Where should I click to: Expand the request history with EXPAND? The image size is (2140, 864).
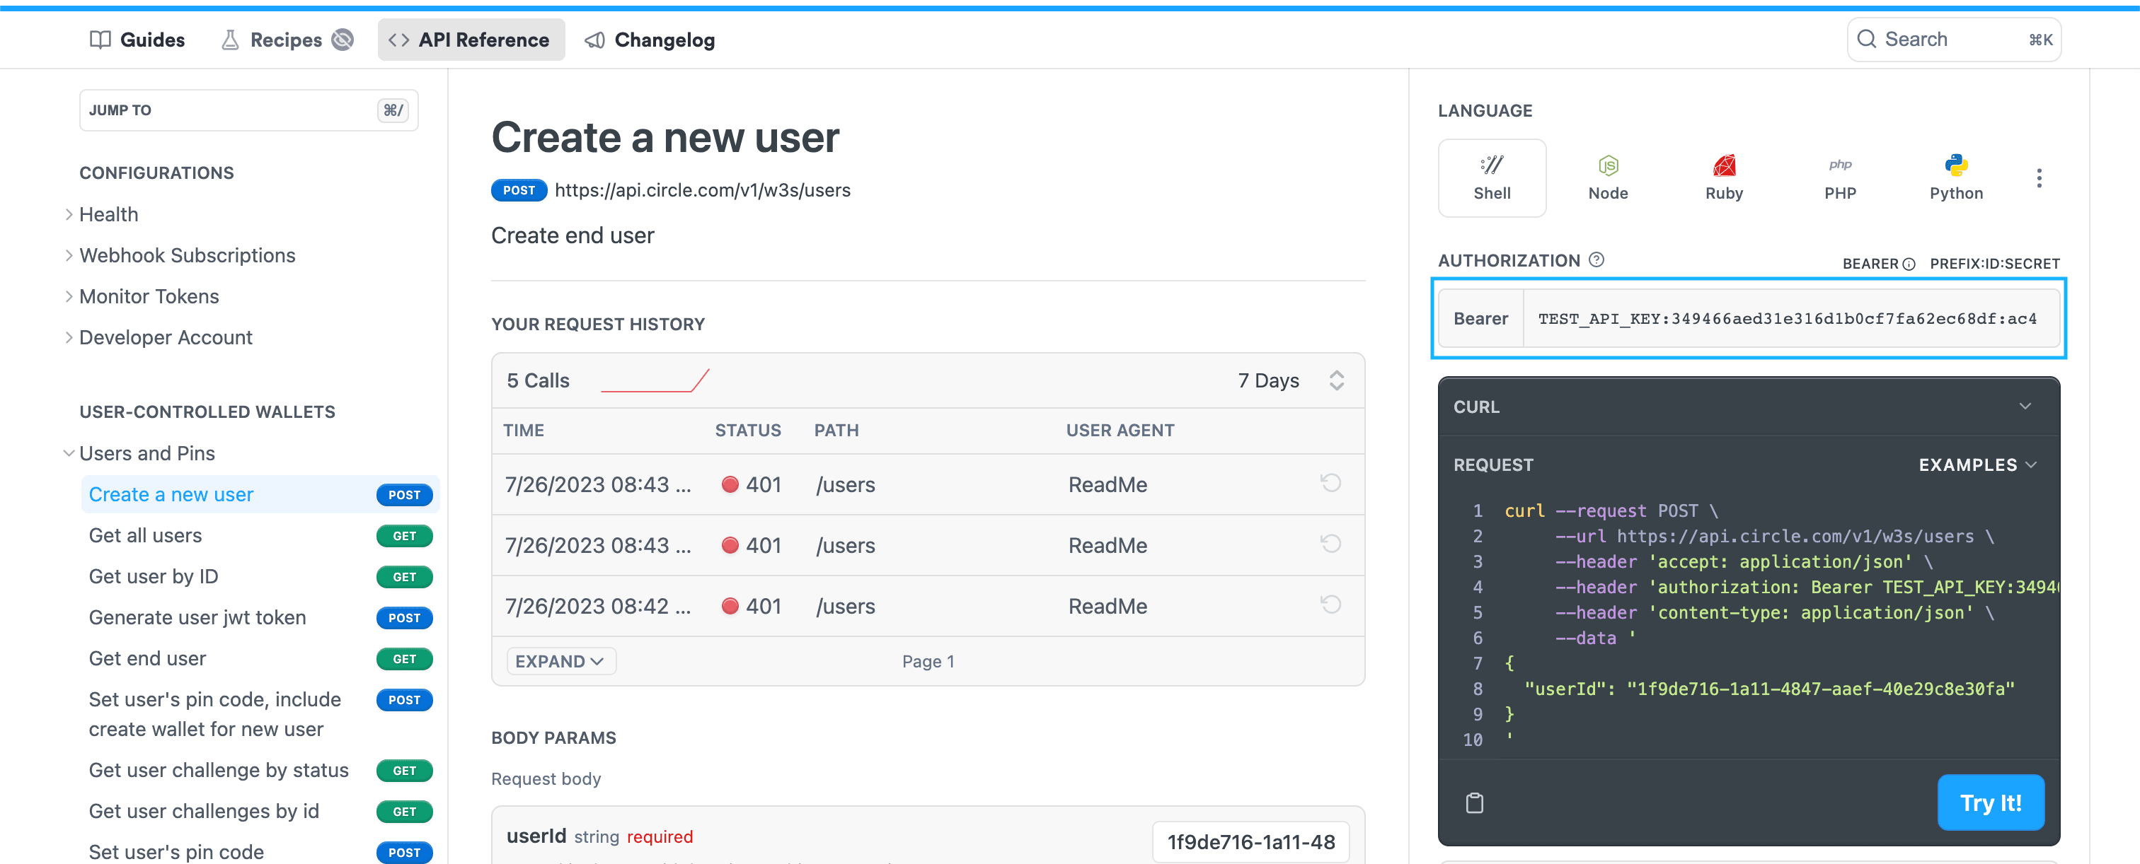tap(560, 660)
